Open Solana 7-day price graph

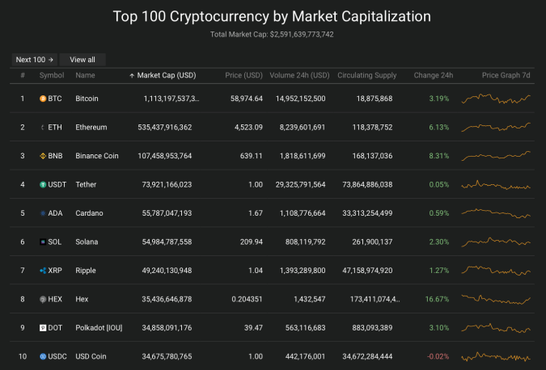point(496,242)
